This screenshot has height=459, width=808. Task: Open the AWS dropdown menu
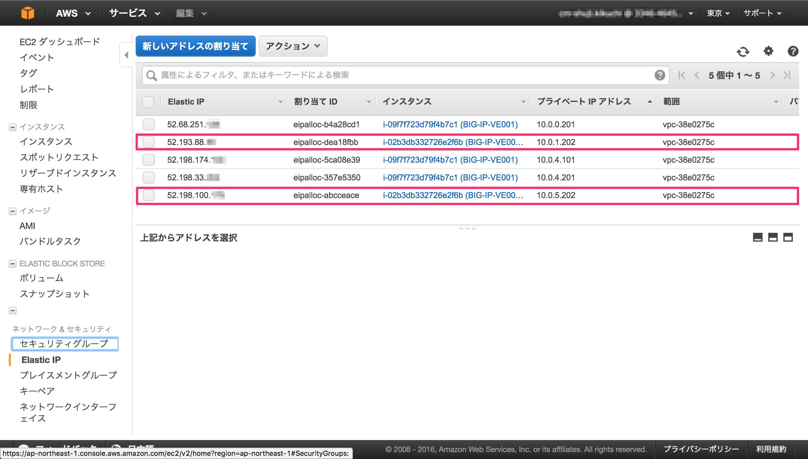point(73,13)
